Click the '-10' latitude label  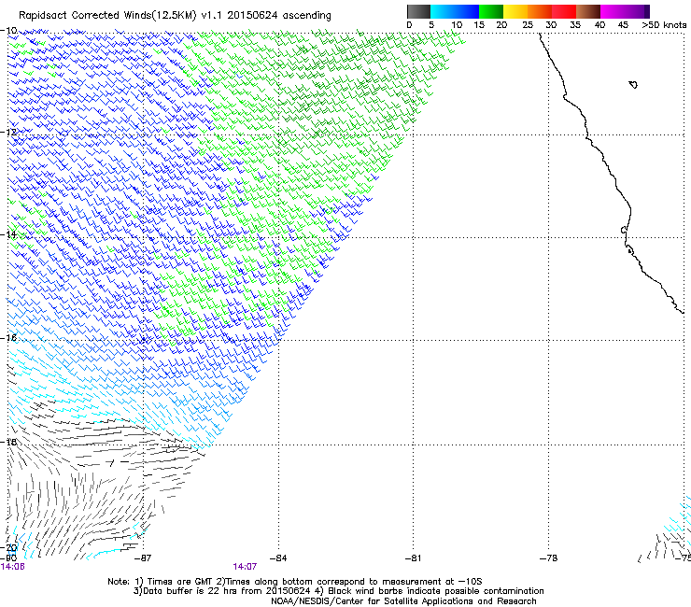pos(8,31)
